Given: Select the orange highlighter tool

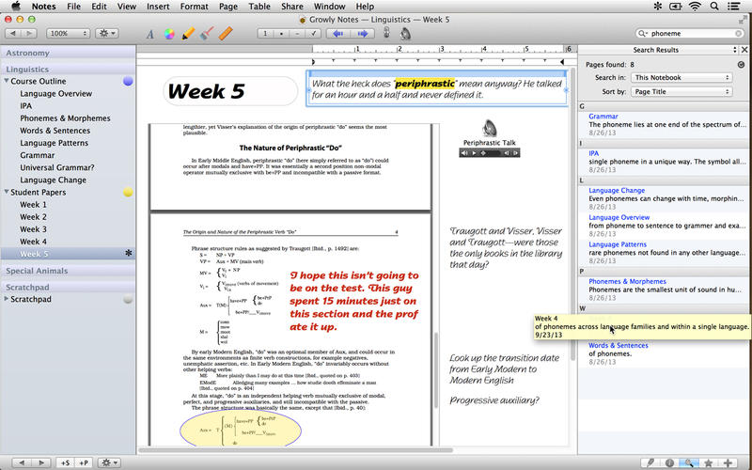Looking at the screenshot, I should pyautogui.click(x=188, y=34).
